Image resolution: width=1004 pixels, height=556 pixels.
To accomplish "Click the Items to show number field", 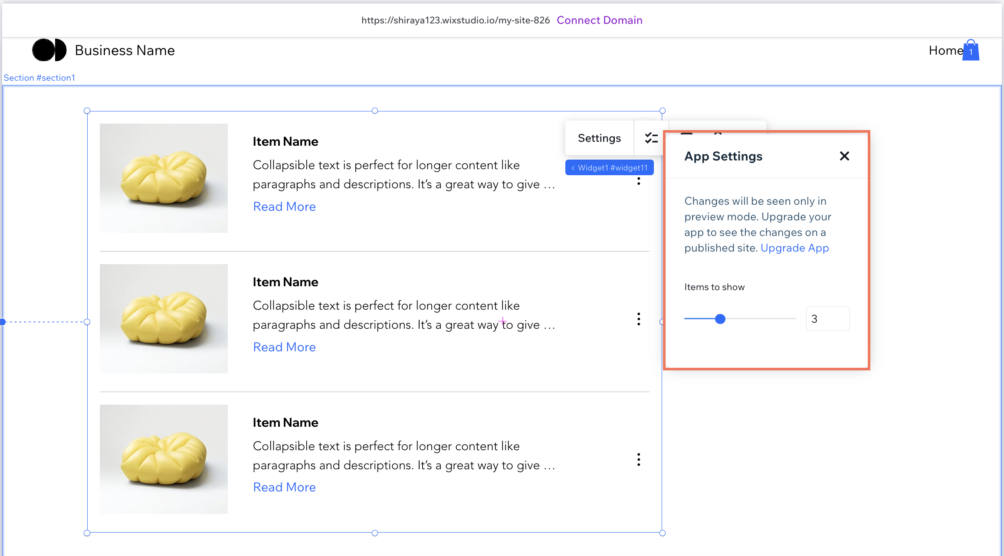I will click(x=827, y=319).
